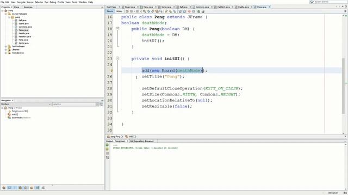
Task: Switch editor to History view
Action: point(119,11)
